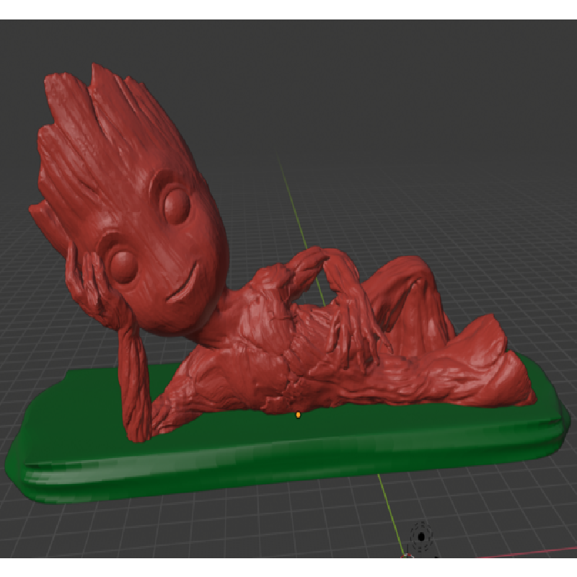This screenshot has width=577, height=577.
Task: Click empty viewport background in upper right
Action: pyautogui.click(x=469, y=87)
